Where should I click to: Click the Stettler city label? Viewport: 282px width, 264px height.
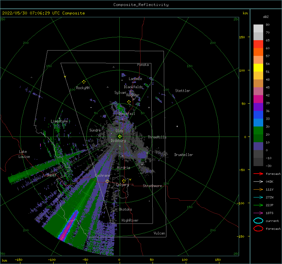coord(183,91)
